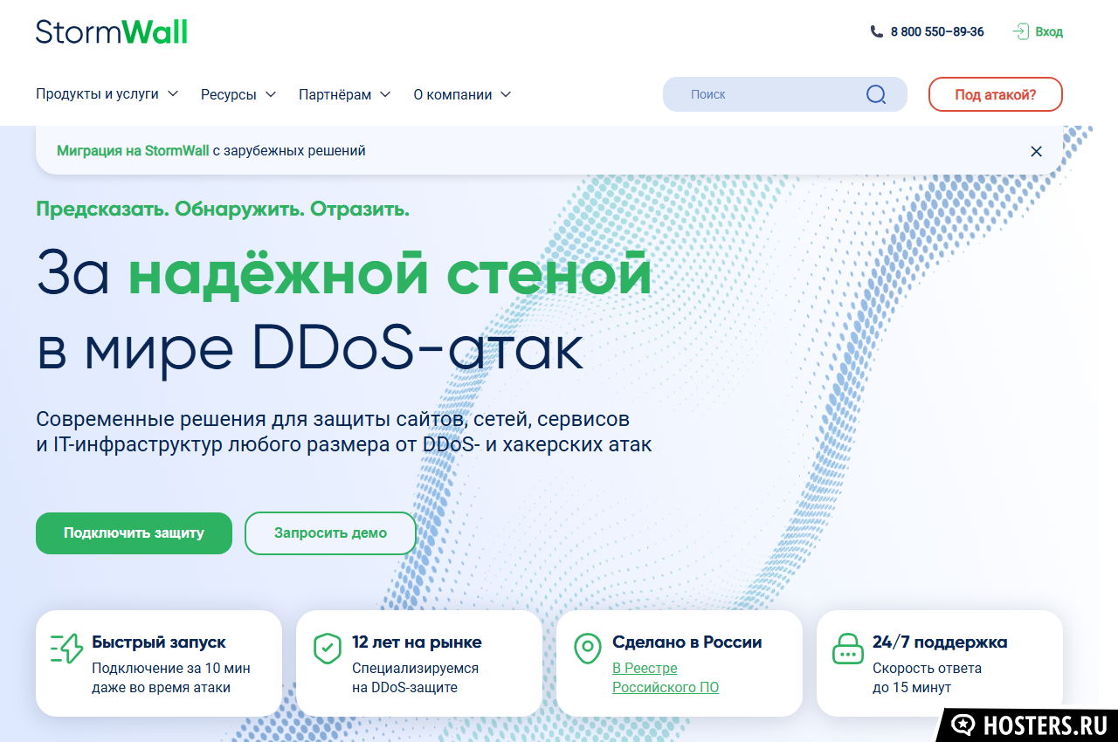Close the migration banner
The width and height of the screenshot is (1118, 742).
point(1036,151)
